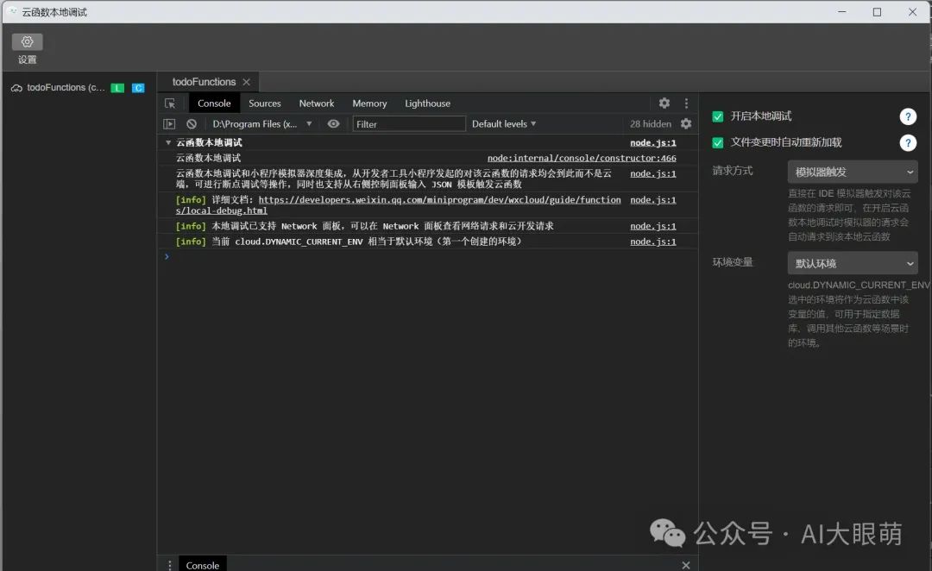This screenshot has height=571, width=932.
Task: Open DevTools settings gear icon
Action: 664,103
